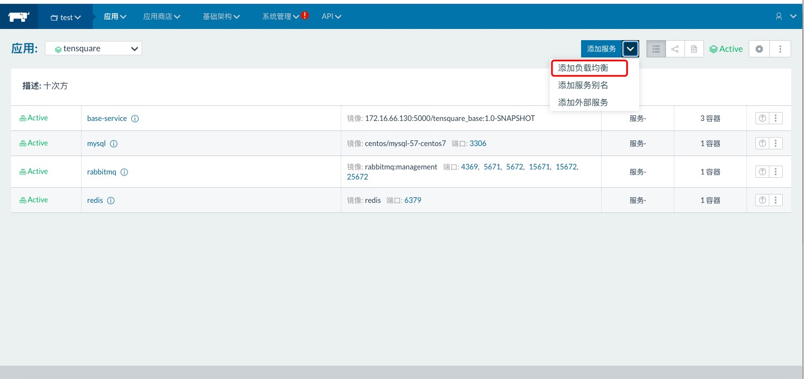Click the 3 容器 count for base-service
The height and width of the screenshot is (379, 804).
710,119
